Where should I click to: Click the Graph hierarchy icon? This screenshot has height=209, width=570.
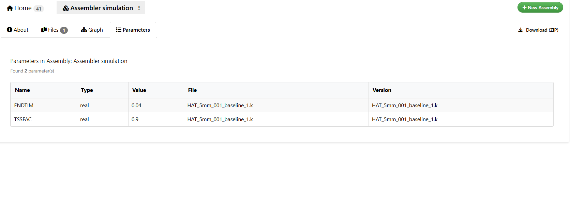tap(84, 30)
